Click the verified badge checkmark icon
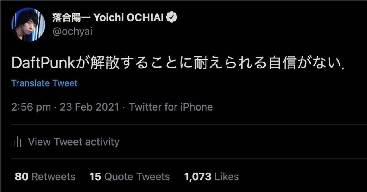The width and height of the screenshot is (367, 192). [172, 18]
